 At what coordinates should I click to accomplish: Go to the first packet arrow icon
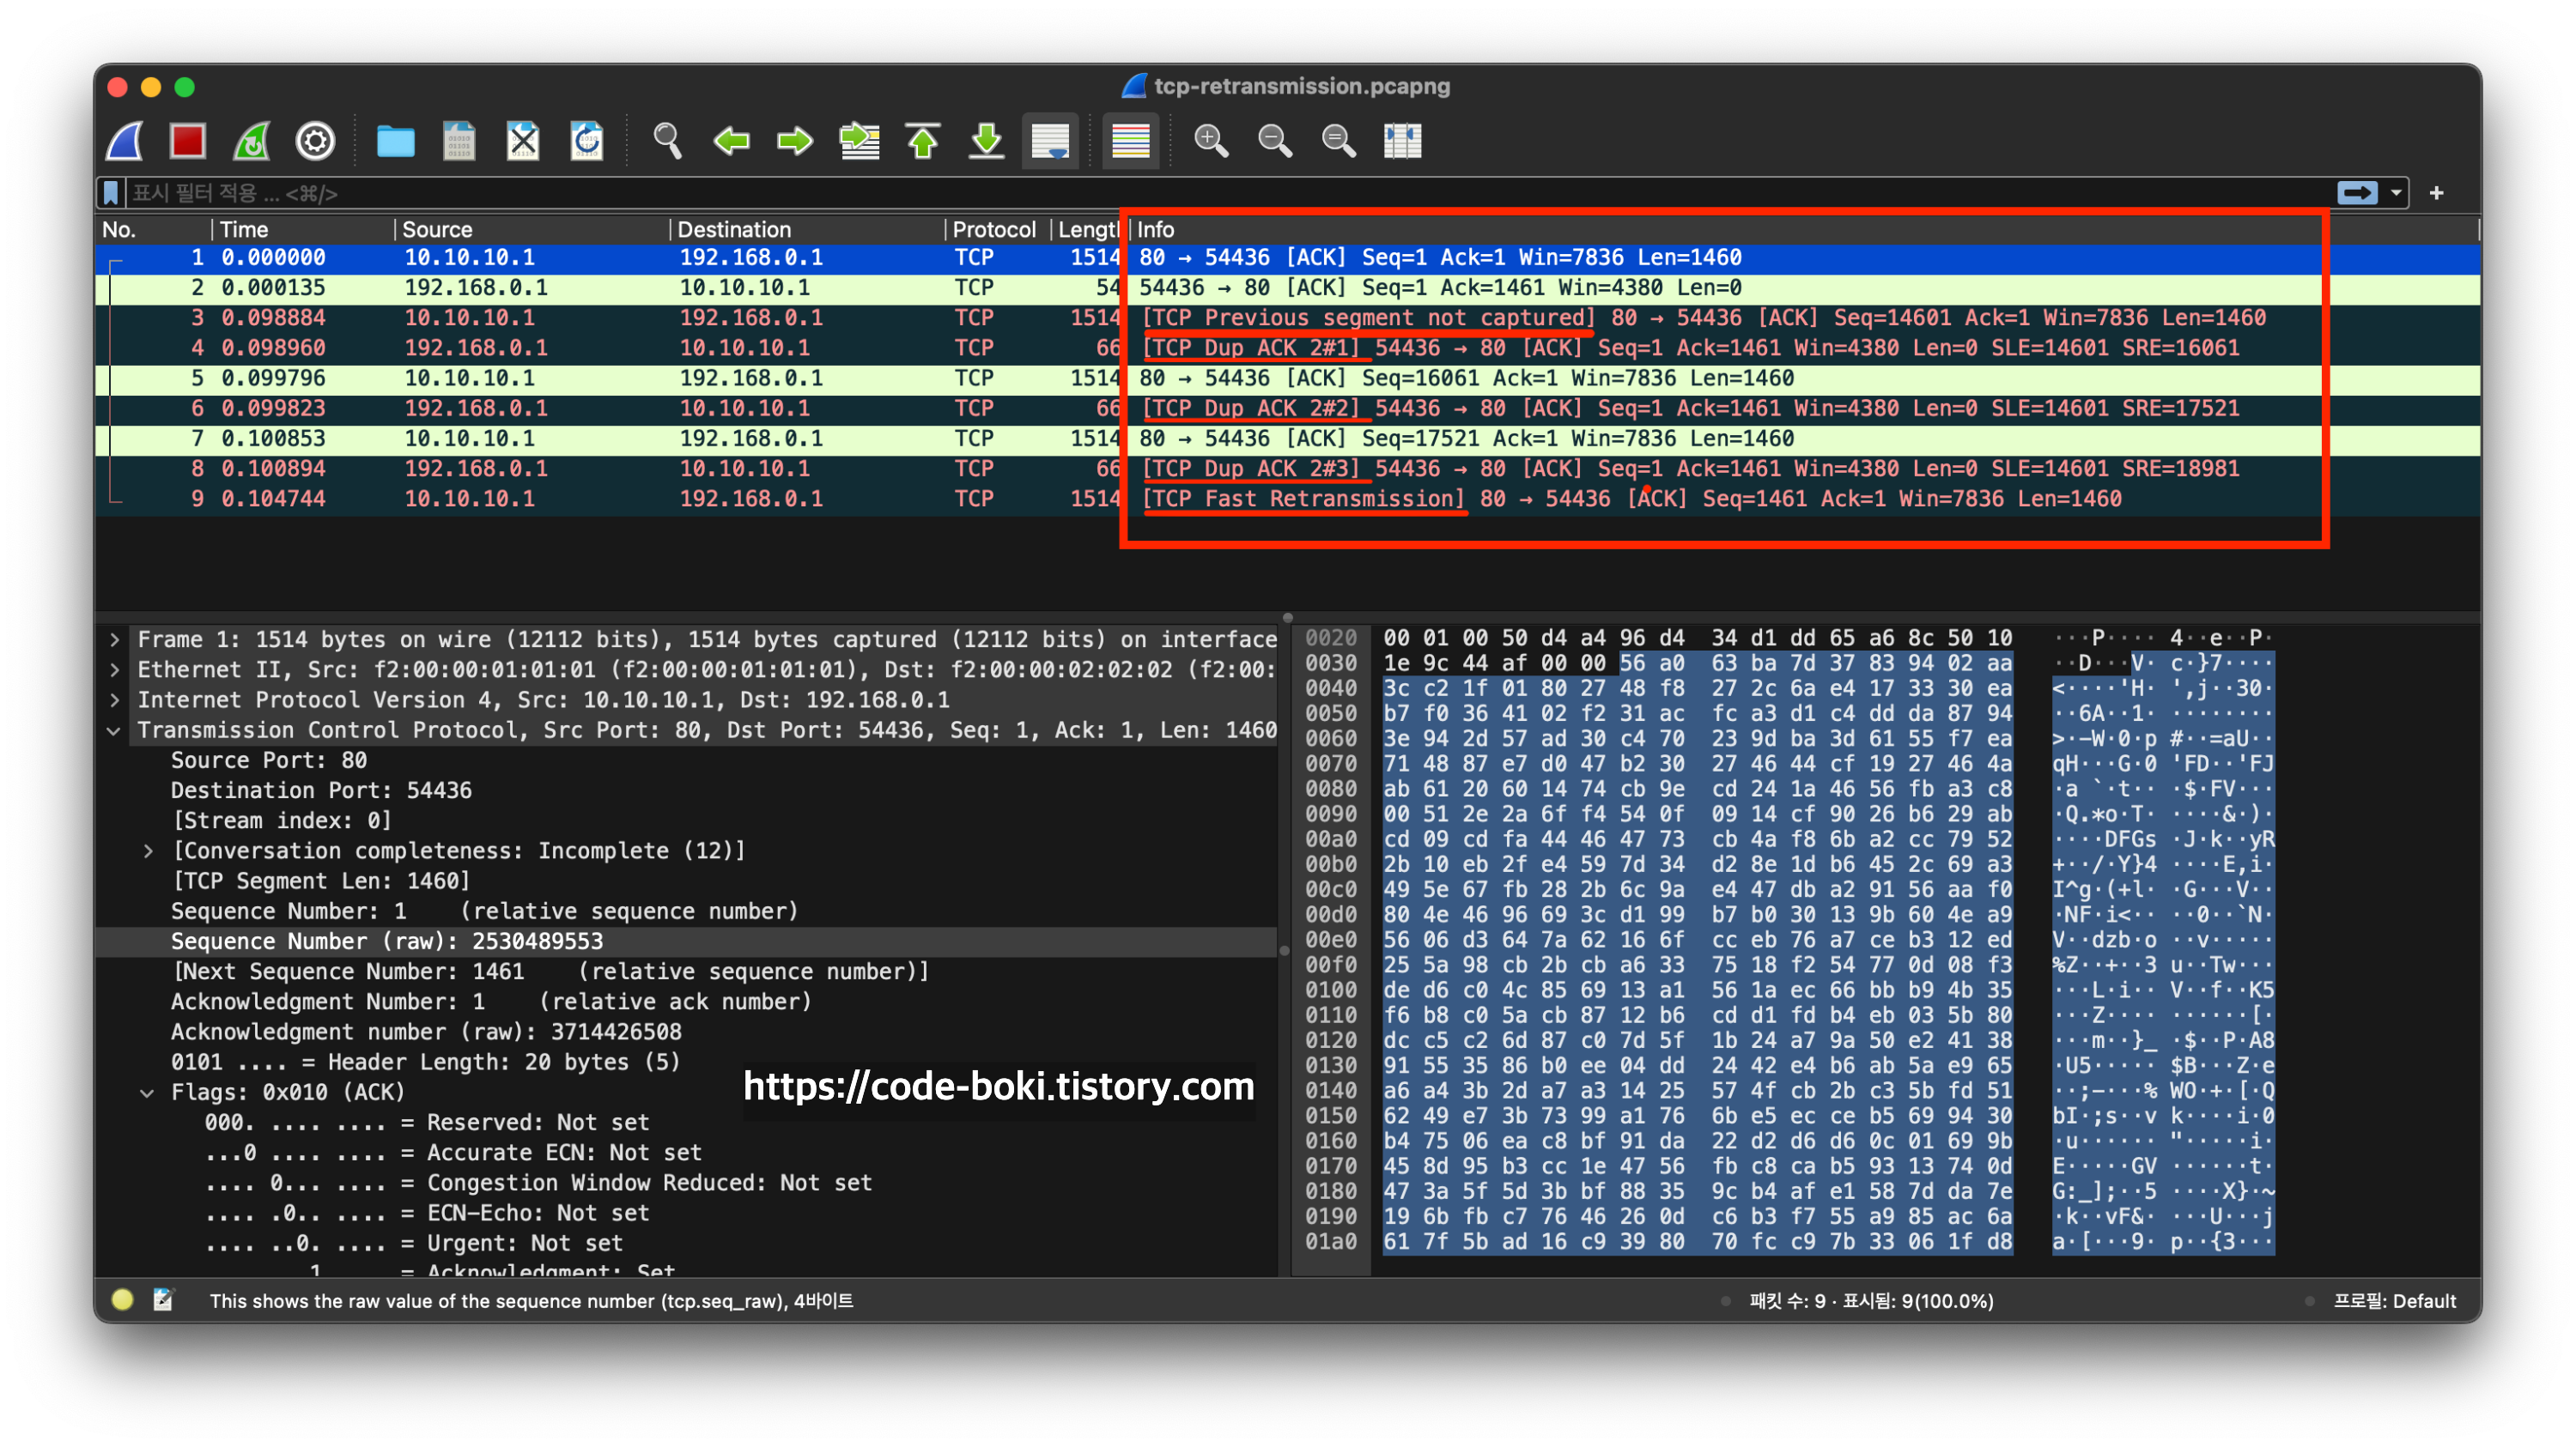922,141
